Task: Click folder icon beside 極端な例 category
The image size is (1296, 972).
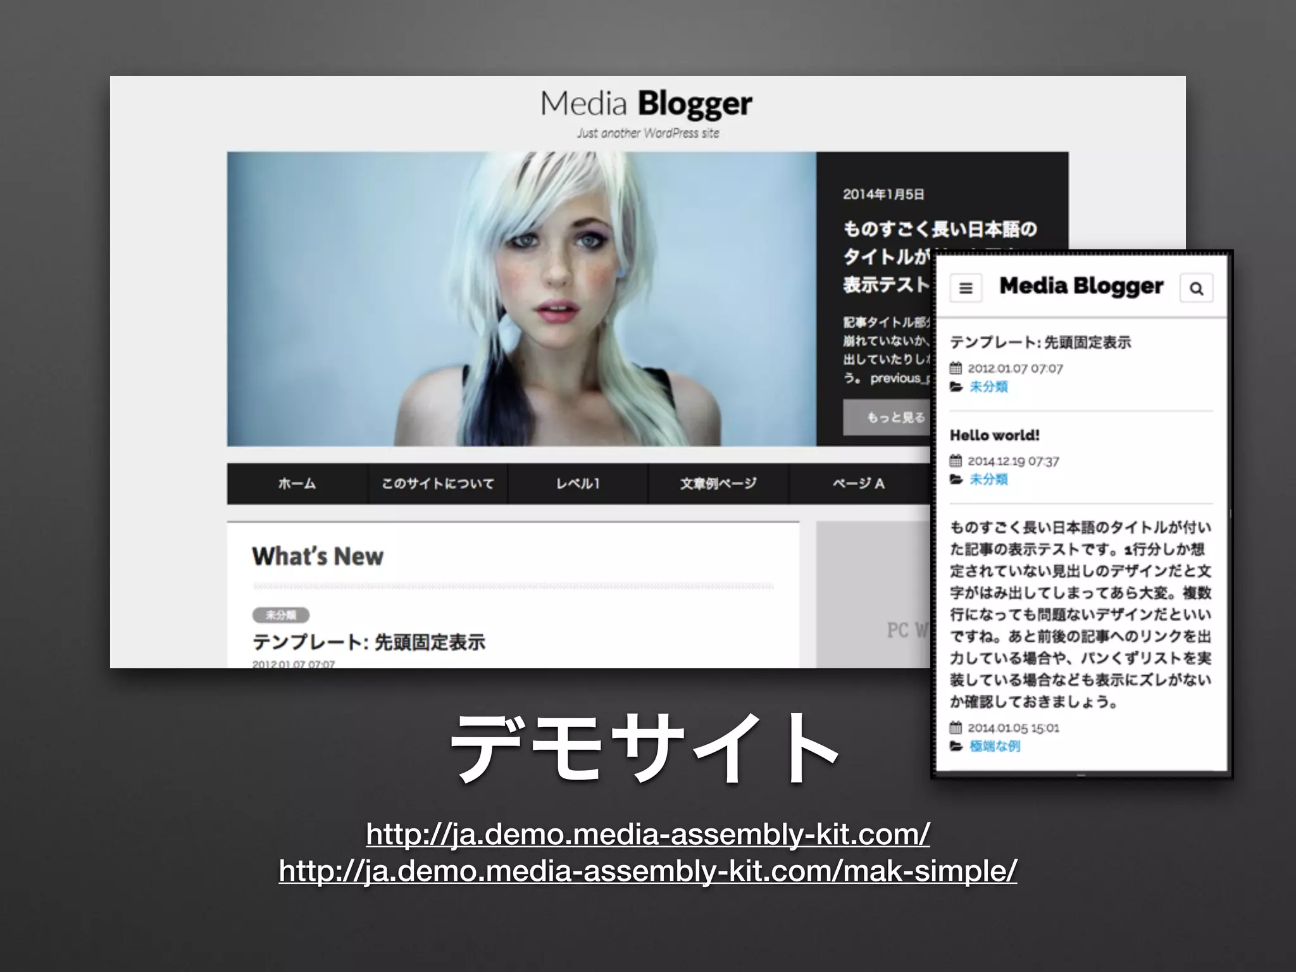Action: click(956, 747)
